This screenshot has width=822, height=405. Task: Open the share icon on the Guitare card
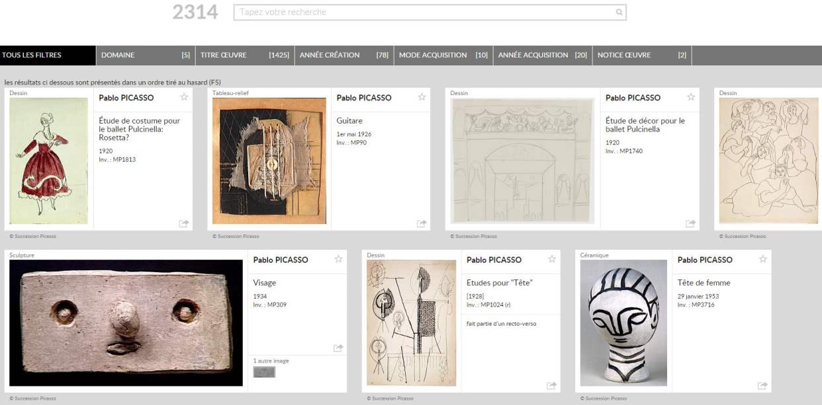pos(422,223)
